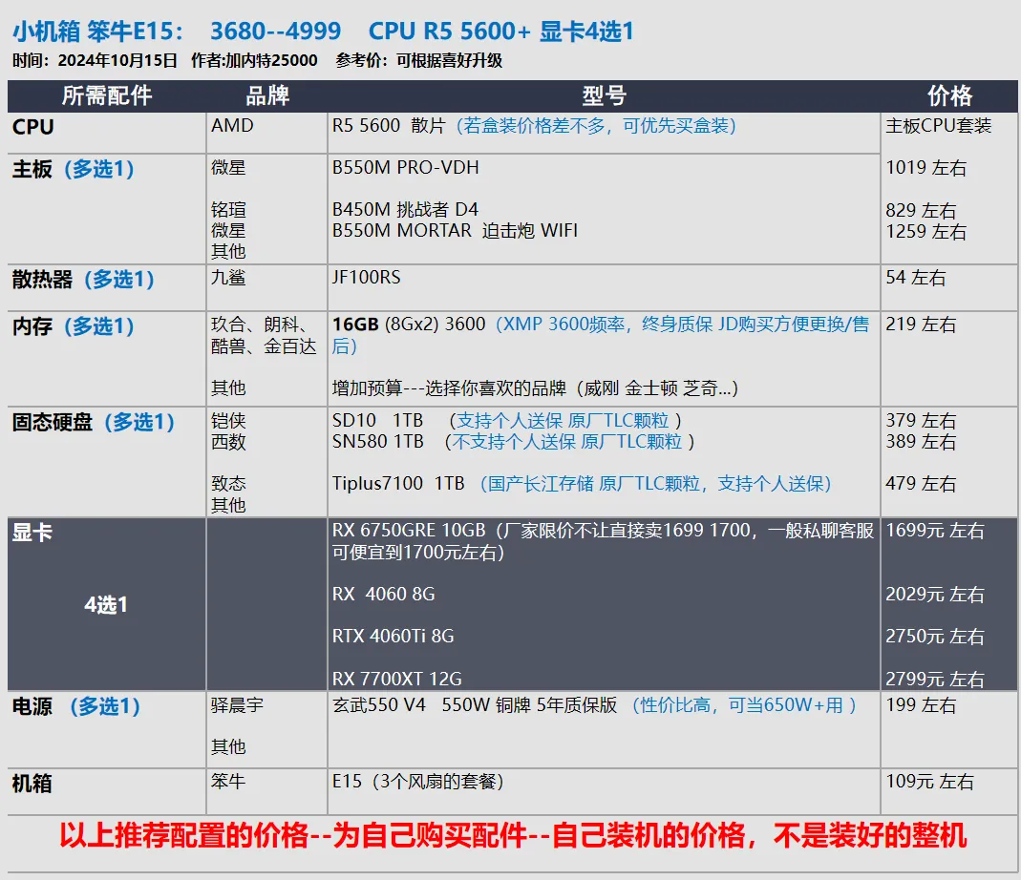The width and height of the screenshot is (1021, 880).
Task: Click the 型号 column header
Action: pyautogui.click(x=604, y=95)
